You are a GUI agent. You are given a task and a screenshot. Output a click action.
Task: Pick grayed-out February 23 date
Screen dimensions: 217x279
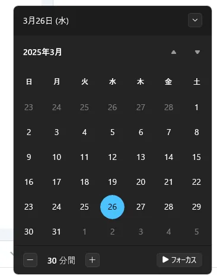(28, 107)
